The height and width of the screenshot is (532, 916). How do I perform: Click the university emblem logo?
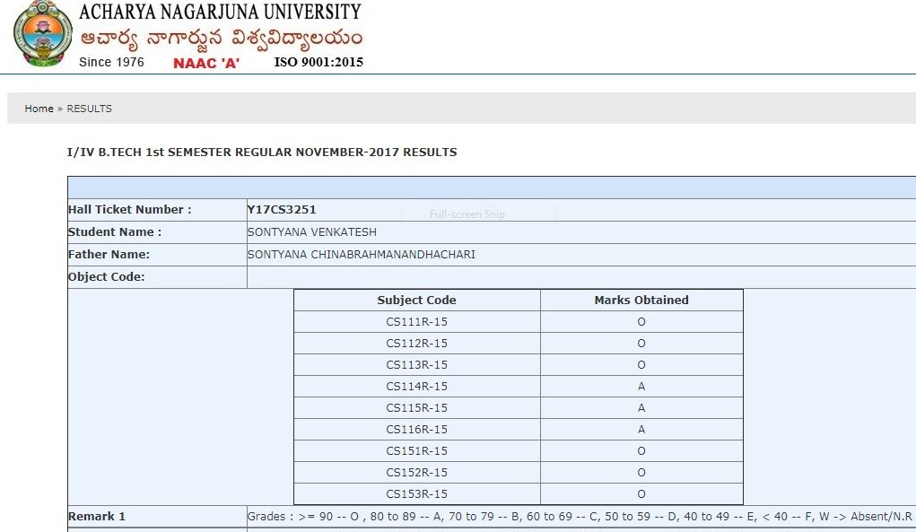(43, 34)
